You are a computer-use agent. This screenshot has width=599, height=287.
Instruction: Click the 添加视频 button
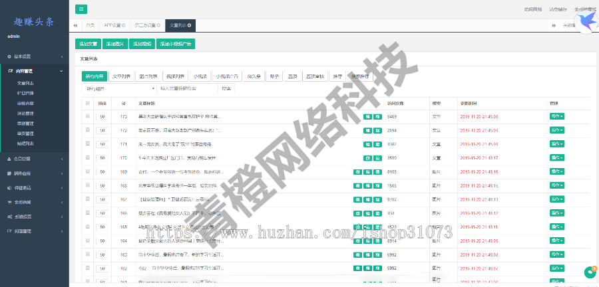click(x=142, y=45)
